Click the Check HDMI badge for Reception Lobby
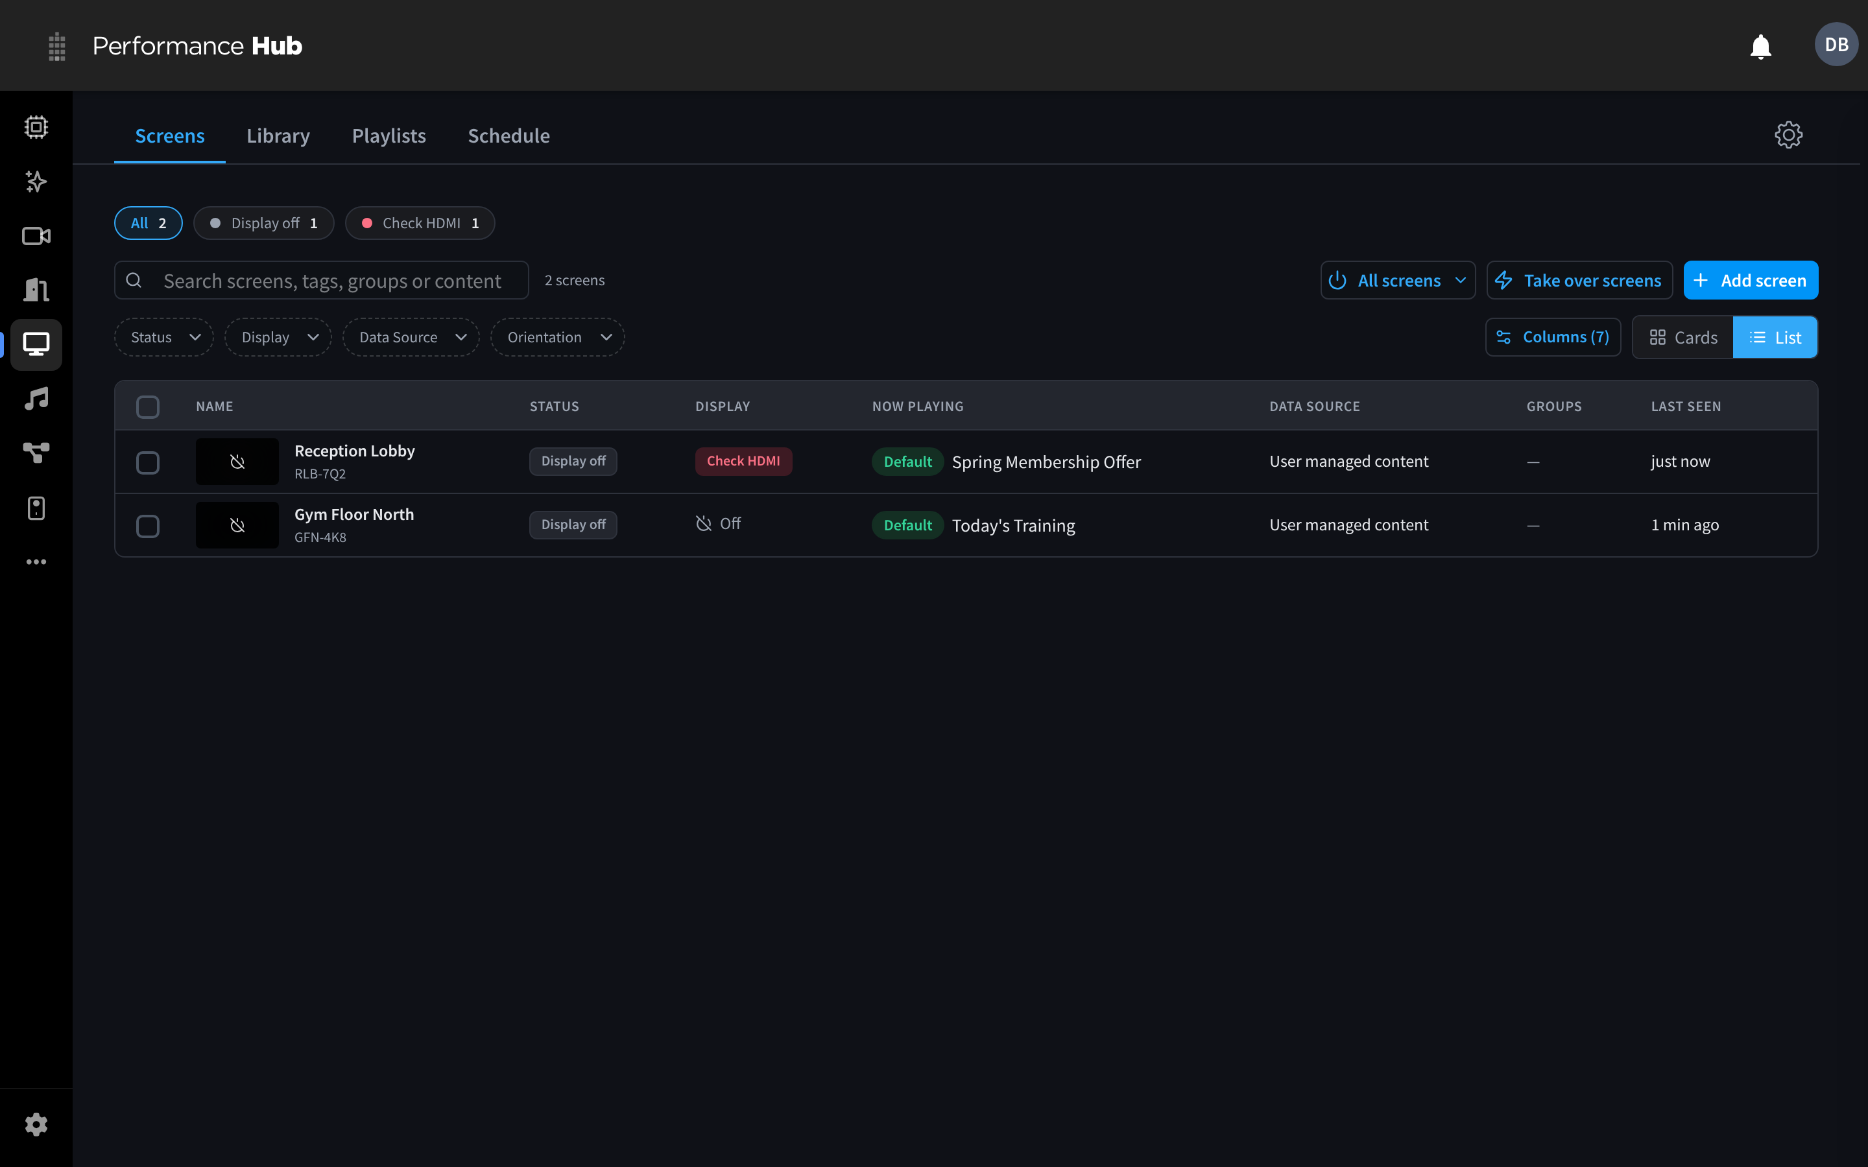Screen dimensions: 1868x1167 coord(743,461)
